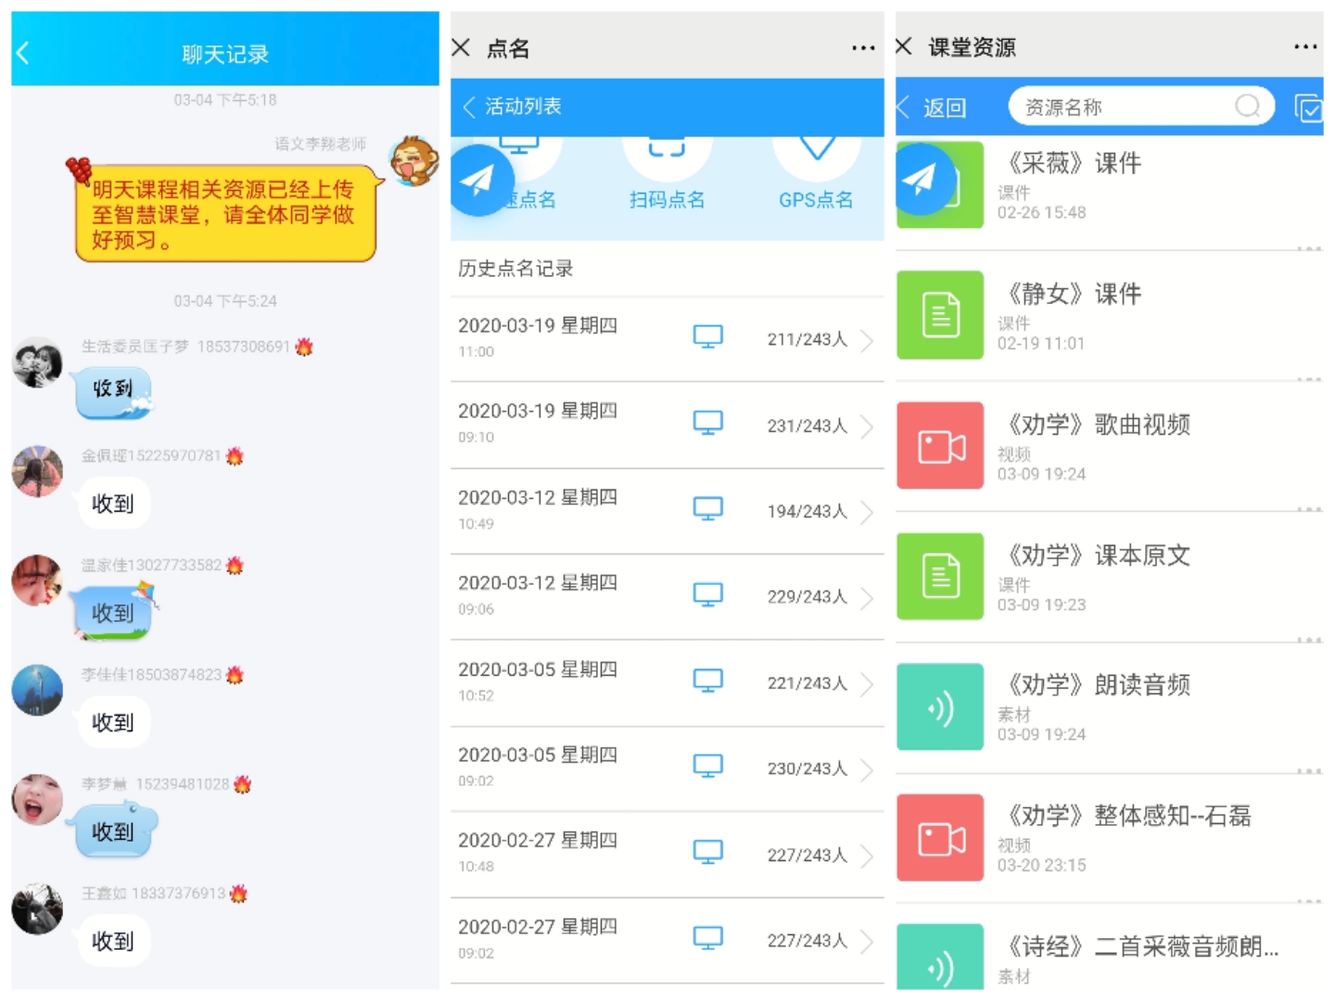Return to 活动列表 activity list
Screen dimensions: 1335x1001
click(513, 107)
